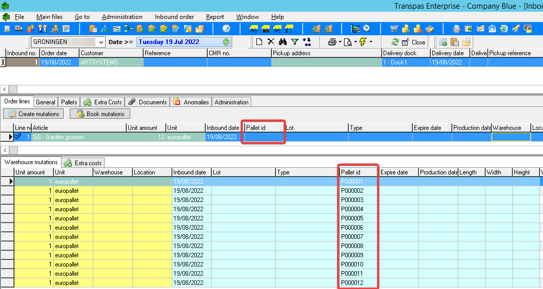This screenshot has width=543, height=289.
Task: Click the shopping cart toolbar icon
Action: [394, 29]
